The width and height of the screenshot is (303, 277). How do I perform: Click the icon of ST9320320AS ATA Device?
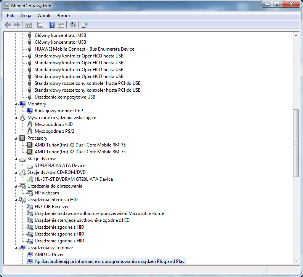[x=30, y=166]
